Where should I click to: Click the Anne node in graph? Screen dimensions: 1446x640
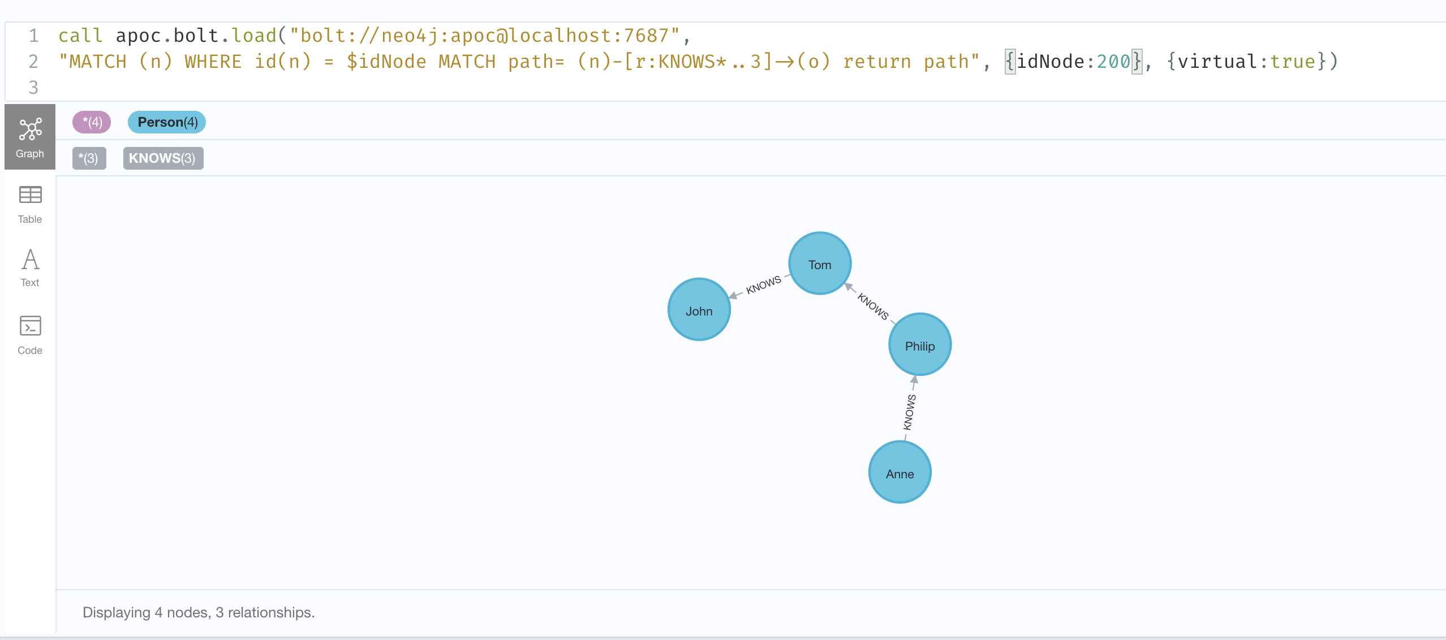(900, 473)
